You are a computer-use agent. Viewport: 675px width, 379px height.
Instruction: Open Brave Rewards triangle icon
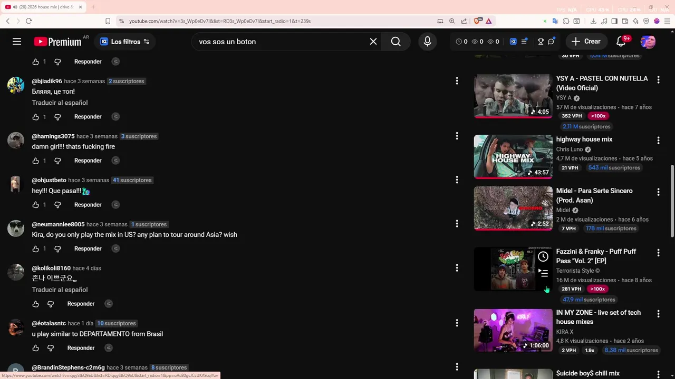(489, 21)
